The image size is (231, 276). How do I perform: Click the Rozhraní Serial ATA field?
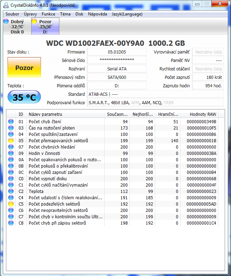117,69
